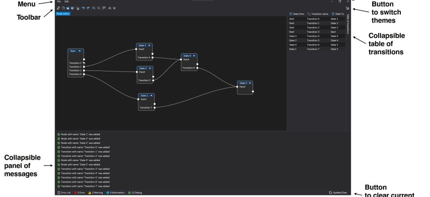Collapse the Start node with its arrow
The height and width of the screenshot is (197, 430).
[x=80, y=51]
